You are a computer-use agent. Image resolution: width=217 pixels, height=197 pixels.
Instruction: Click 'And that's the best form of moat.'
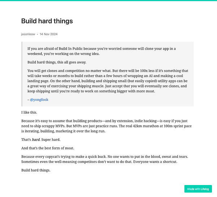click(x=48, y=148)
